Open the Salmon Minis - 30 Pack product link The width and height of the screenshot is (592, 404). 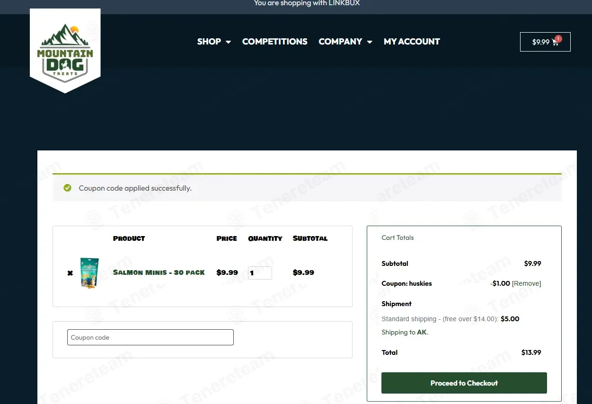click(159, 272)
